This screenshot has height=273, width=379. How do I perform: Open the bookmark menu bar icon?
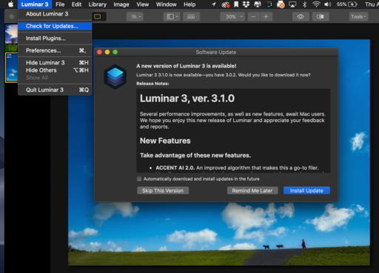tap(236, 4)
